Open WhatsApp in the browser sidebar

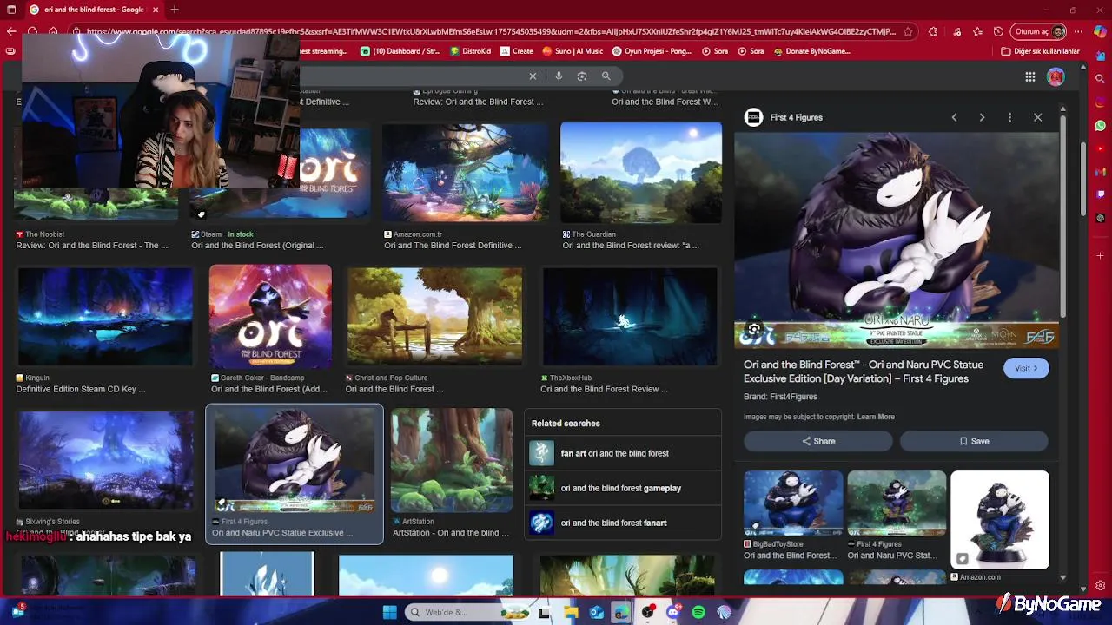point(1101,126)
